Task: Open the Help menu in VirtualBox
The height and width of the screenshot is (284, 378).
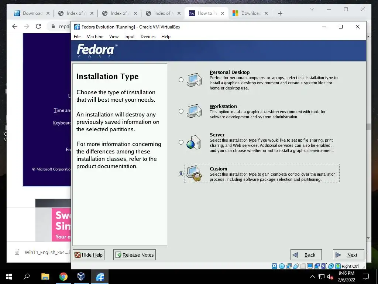Action: pos(166,37)
